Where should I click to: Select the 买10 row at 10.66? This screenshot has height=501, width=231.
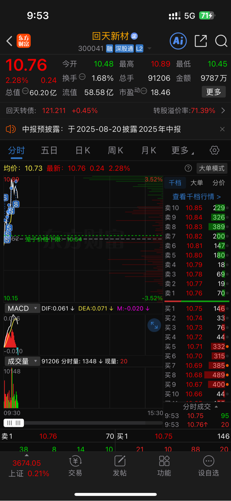point(197,394)
